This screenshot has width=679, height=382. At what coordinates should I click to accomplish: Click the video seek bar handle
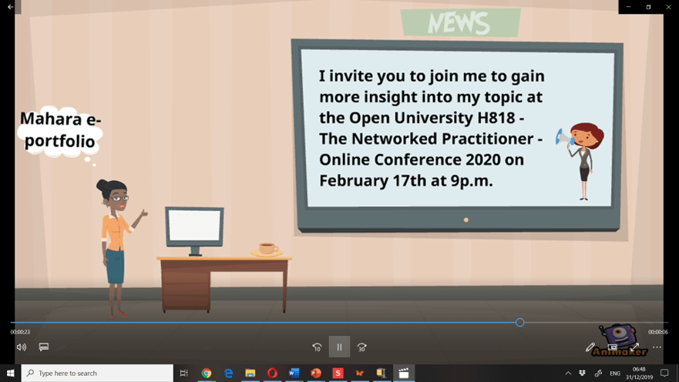tap(519, 323)
